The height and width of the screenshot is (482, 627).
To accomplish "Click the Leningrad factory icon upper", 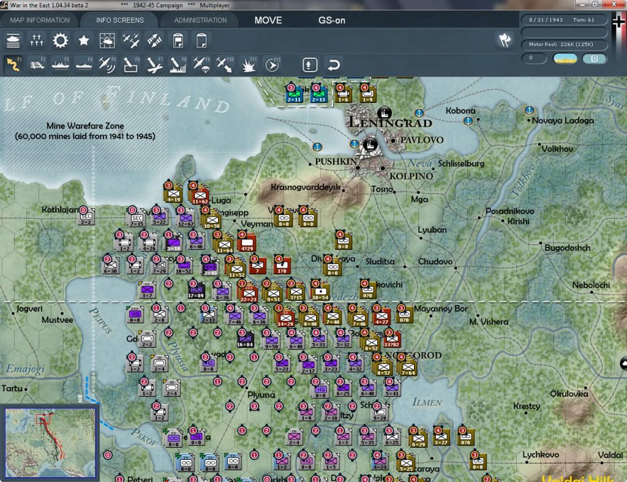I will pyautogui.click(x=385, y=113).
